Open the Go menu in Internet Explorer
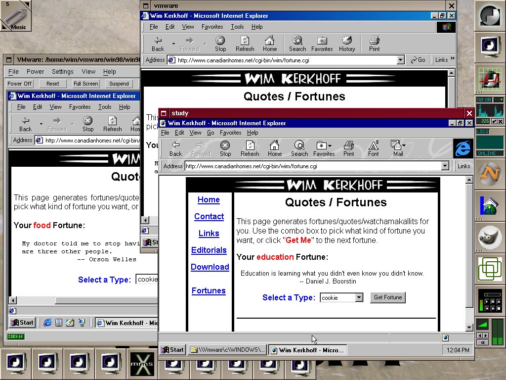This screenshot has height=380, width=506. coord(211,133)
